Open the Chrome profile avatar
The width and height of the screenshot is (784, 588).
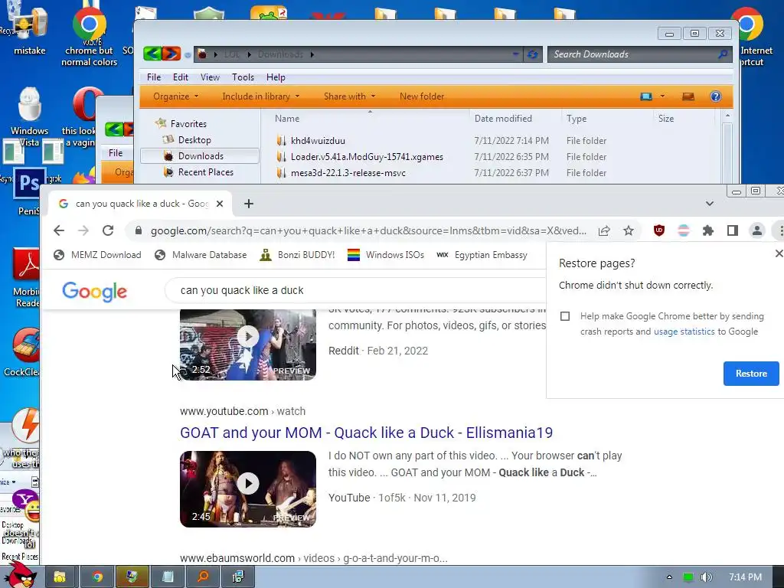(x=757, y=230)
